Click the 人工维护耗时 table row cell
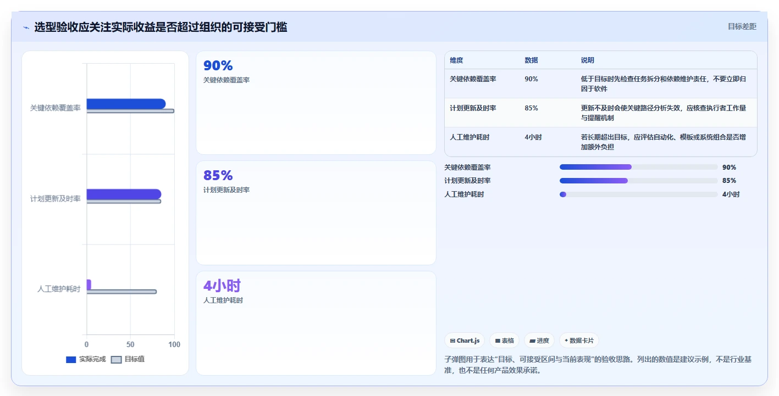The height and width of the screenshot is (396, 779). 469,137
